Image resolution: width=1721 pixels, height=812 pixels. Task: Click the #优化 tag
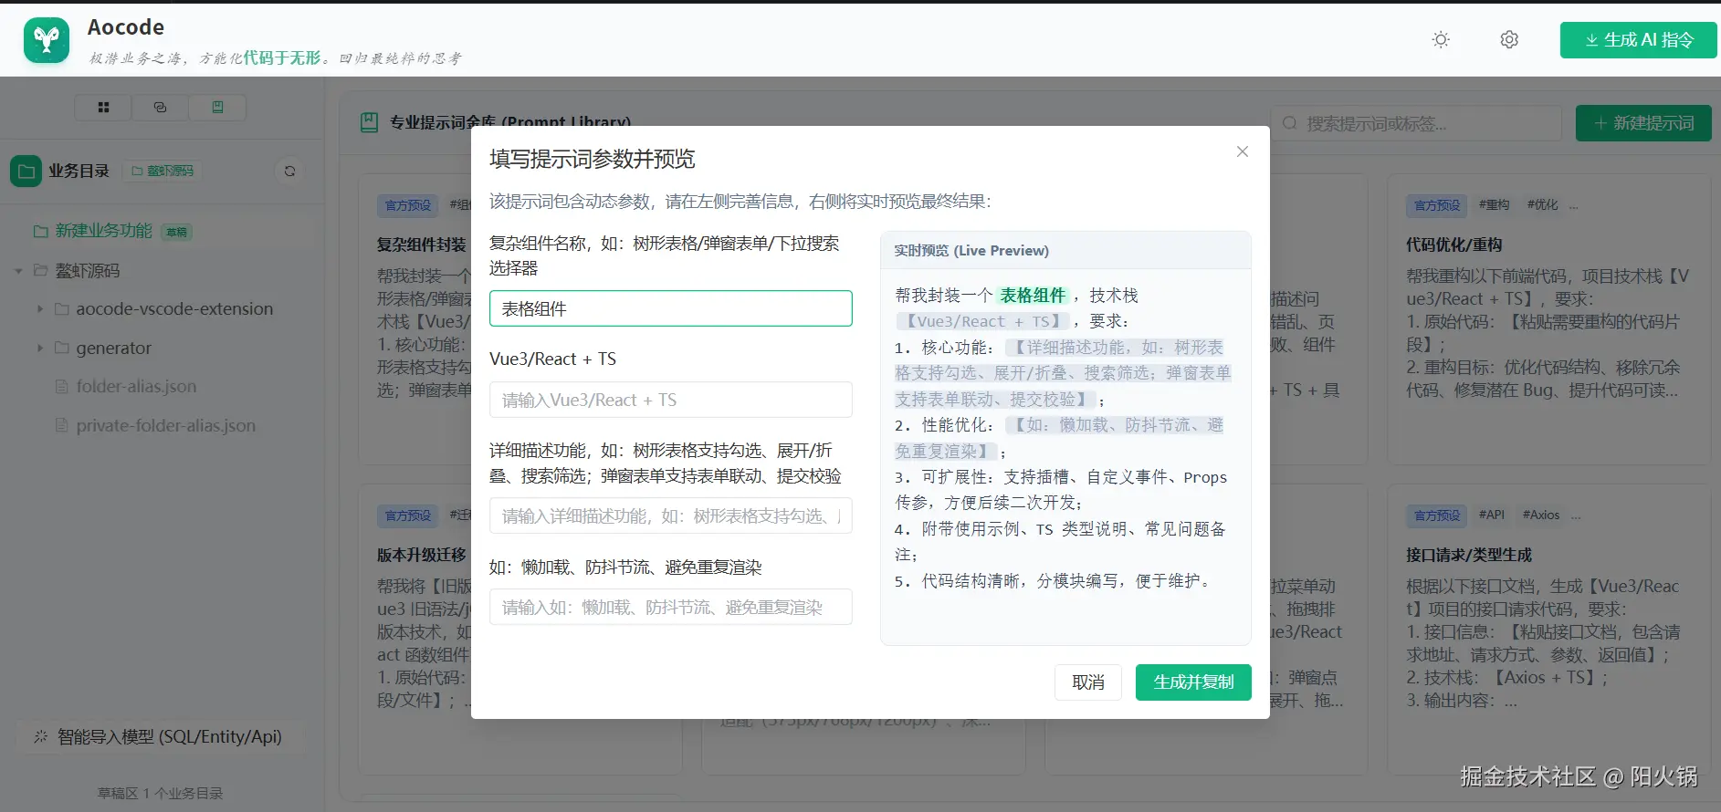pos(1543,205)
